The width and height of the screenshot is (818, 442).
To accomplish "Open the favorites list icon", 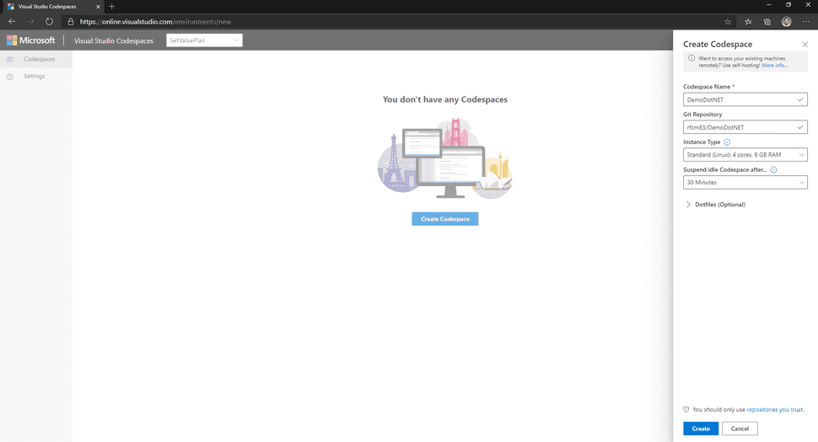I will (x=748, y=22).
